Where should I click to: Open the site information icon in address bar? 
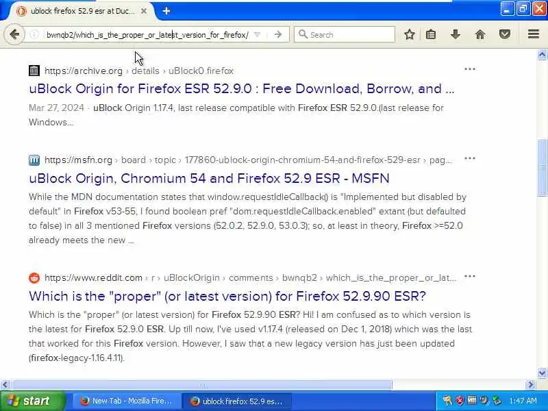click(x=34, y=35)
